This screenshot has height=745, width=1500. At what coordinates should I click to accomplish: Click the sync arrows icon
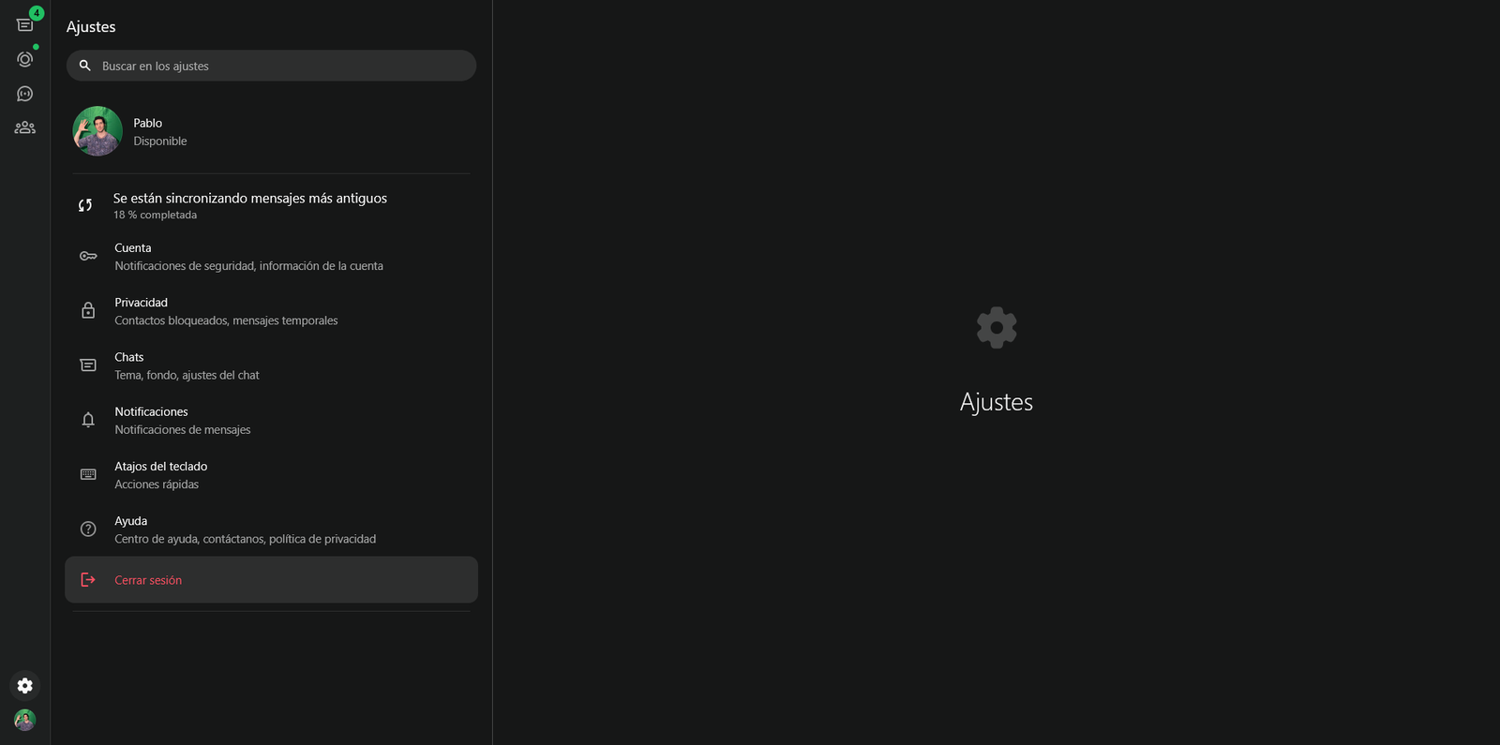[85, 205]
